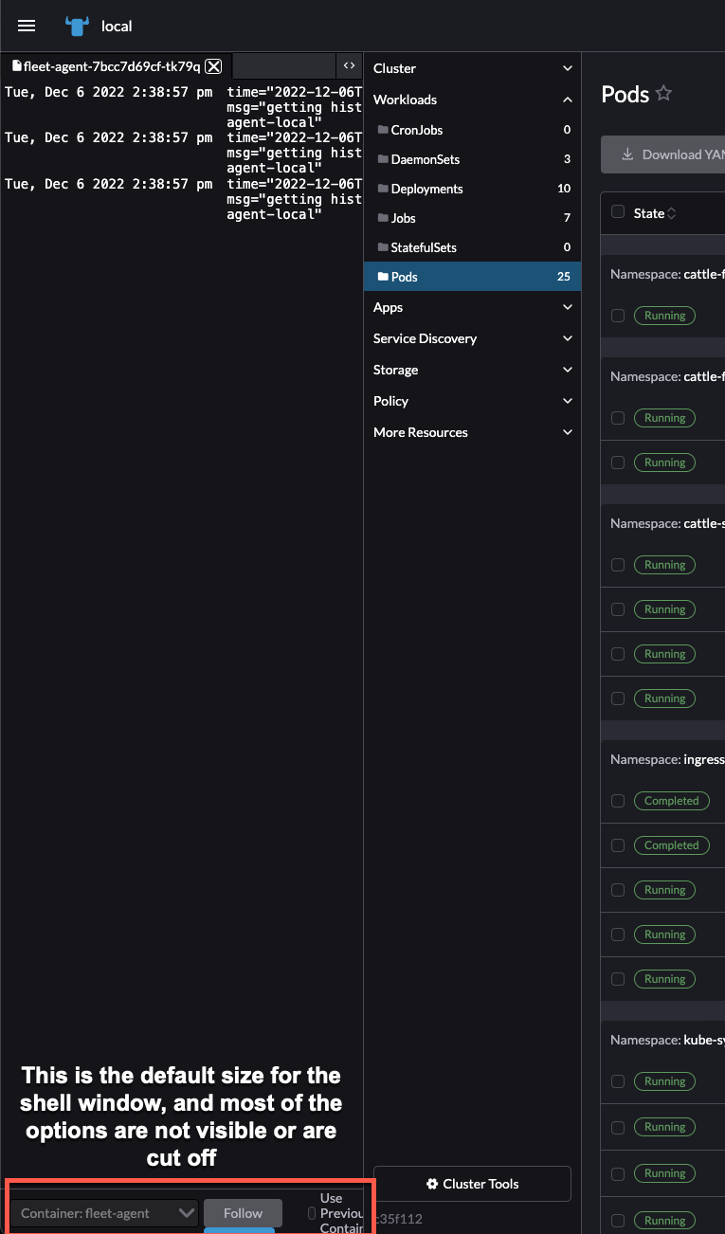Click the Follow button in the shell
The width and height of the screenshot is (725, 1234).
[x=243, y=1212]
